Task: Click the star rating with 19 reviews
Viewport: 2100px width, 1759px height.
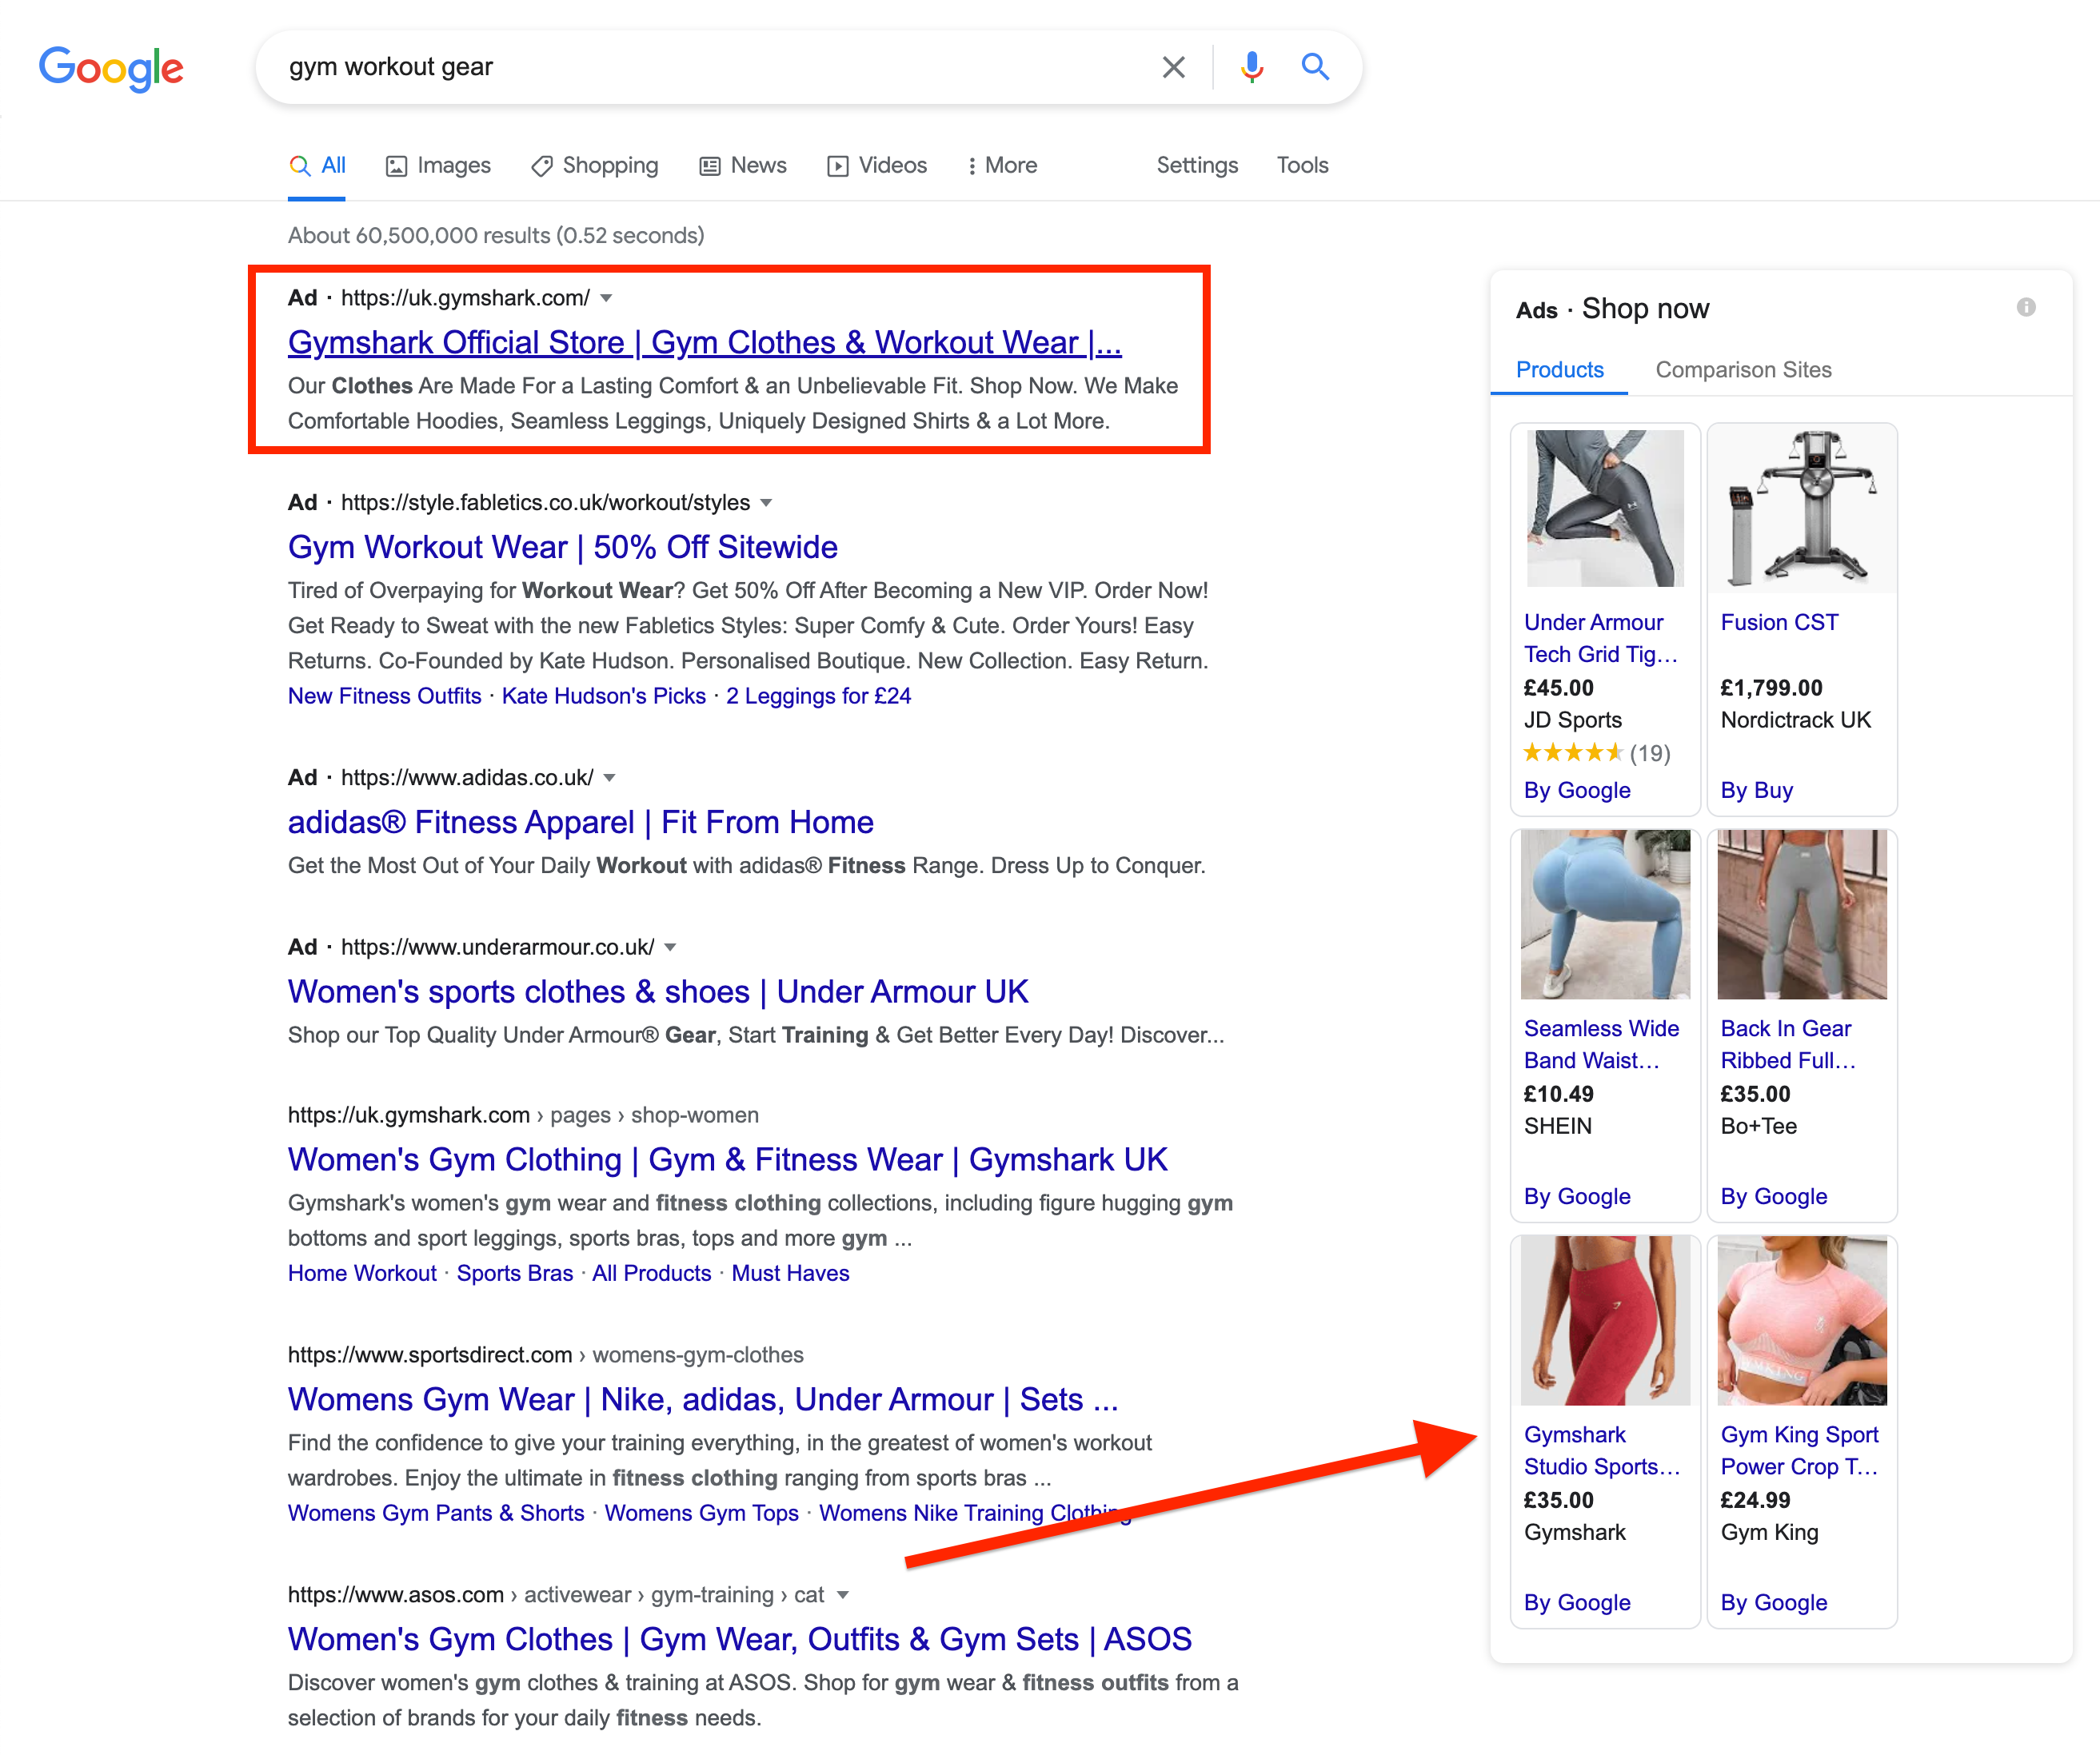Action: 1597,754
